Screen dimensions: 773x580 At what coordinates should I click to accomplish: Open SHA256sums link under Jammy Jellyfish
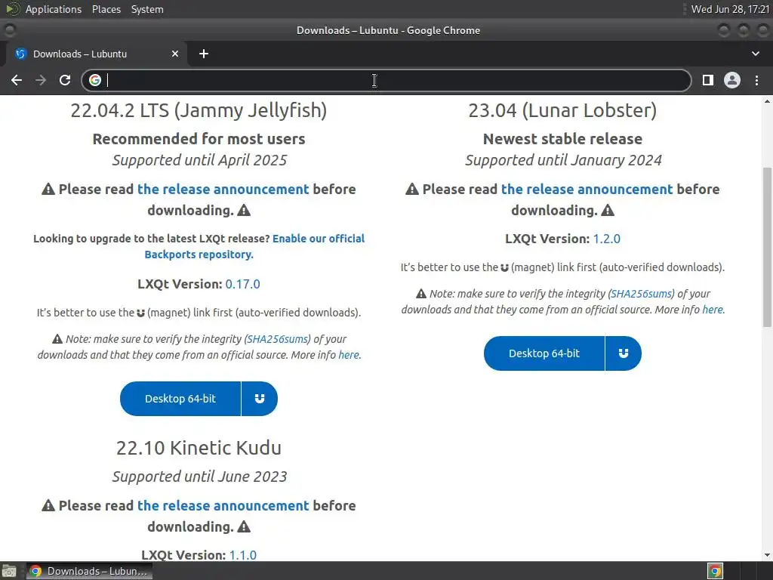pyautogui.click(x=278, y=339)
